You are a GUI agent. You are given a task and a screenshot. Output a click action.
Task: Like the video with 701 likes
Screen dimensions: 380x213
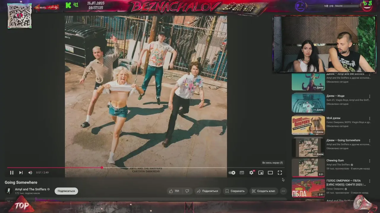coord(174,191)
